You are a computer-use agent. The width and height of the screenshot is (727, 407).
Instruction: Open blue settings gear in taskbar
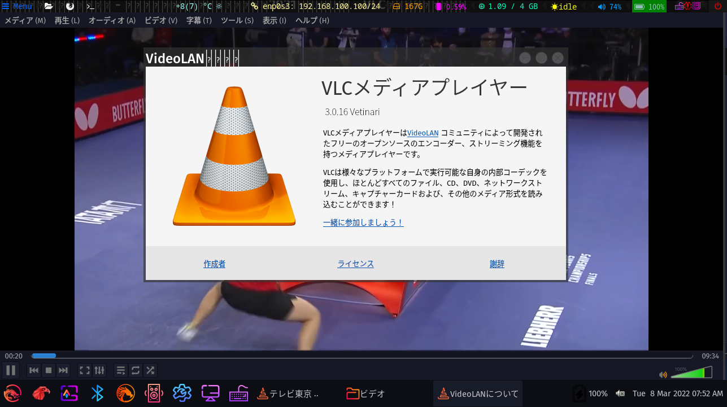coord(182,393)
